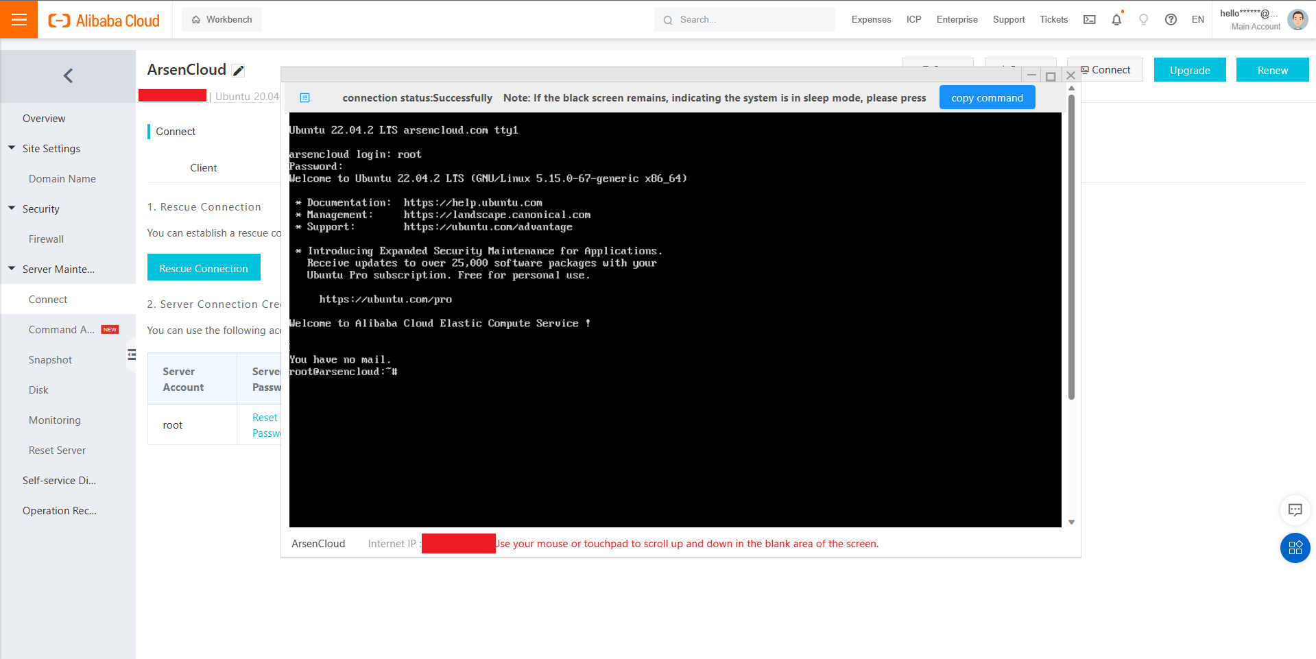
Task: Open the Snapshot page
Action: point(50,360)
